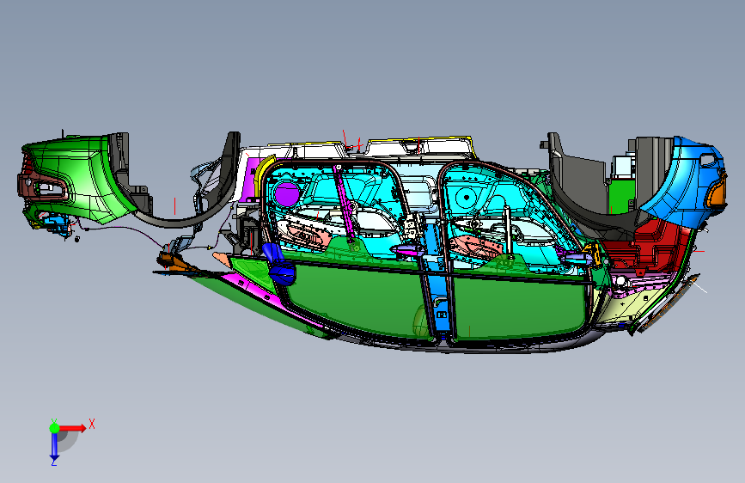Select the purple round speaker in front door
Viewport: 745px width, 483px height.
click(x=287, y=194)
